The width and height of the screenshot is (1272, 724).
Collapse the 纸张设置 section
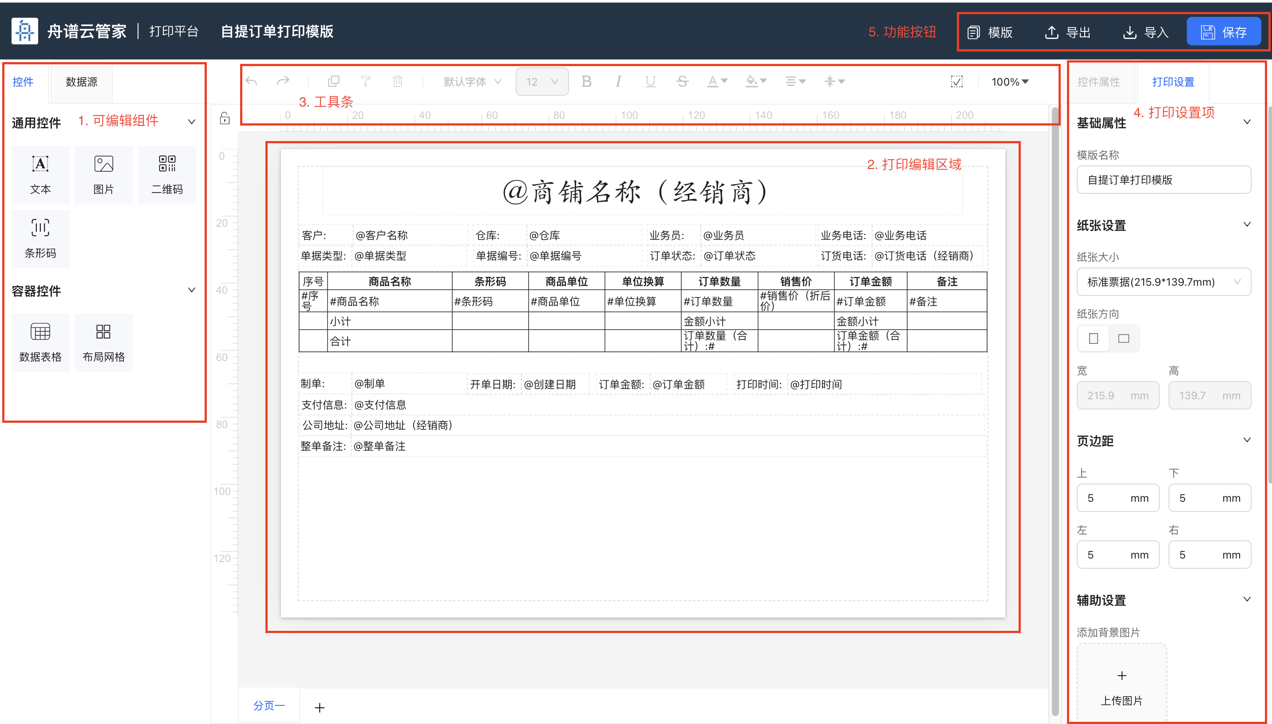[1247, 224]
